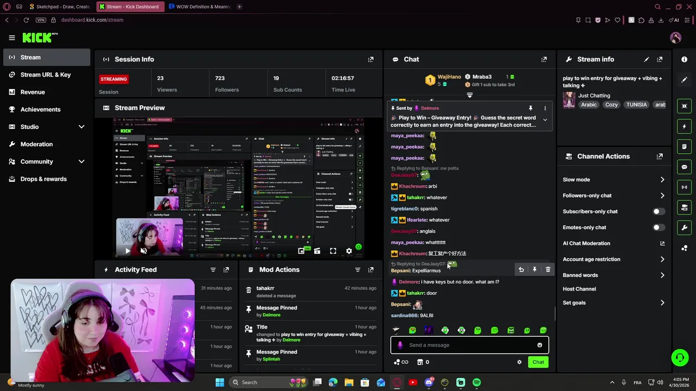Open stream preview player settings gear
This screenshot has height=391, width=696.
tap(349, 251)
